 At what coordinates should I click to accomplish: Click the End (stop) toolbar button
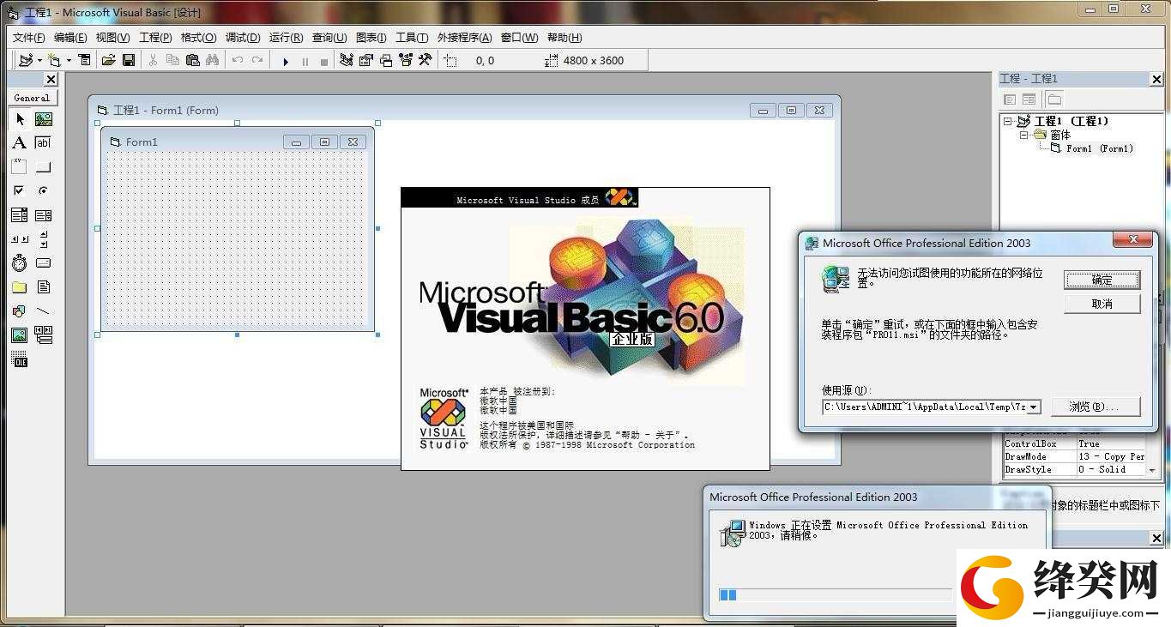[x=323, y=61]
